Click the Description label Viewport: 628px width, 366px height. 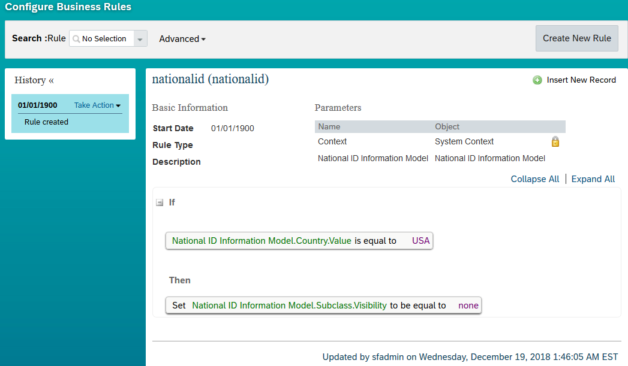point(176,162)
